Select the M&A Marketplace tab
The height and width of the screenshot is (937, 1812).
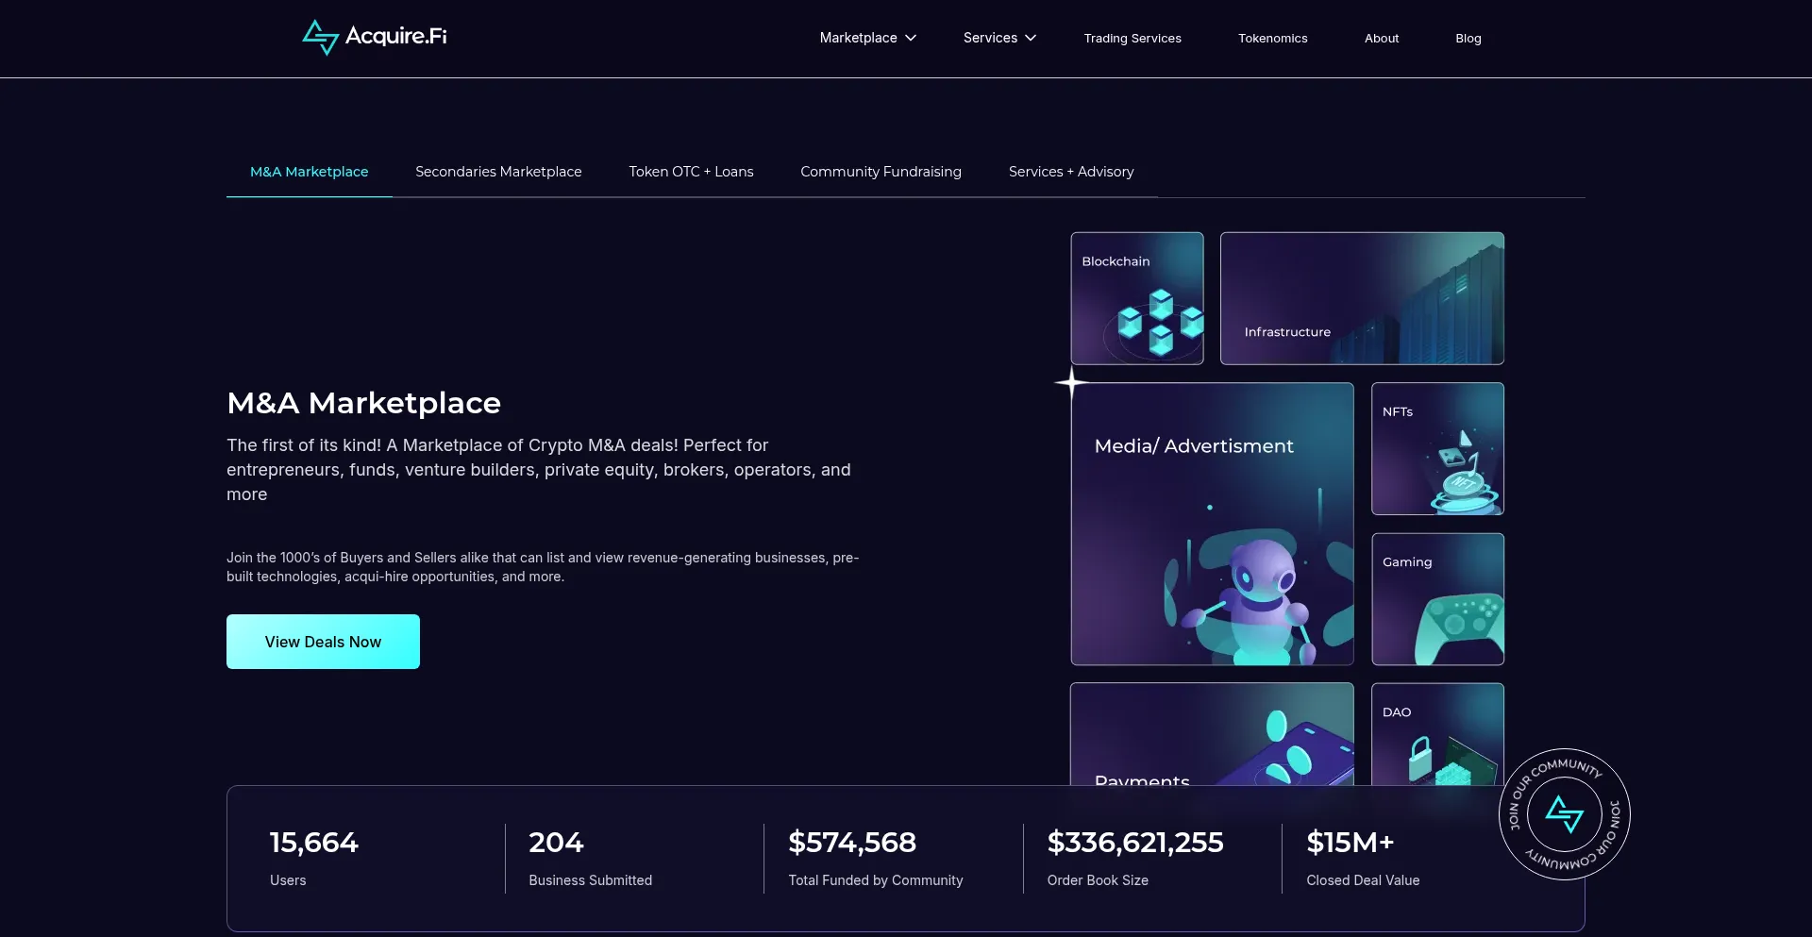309,172
